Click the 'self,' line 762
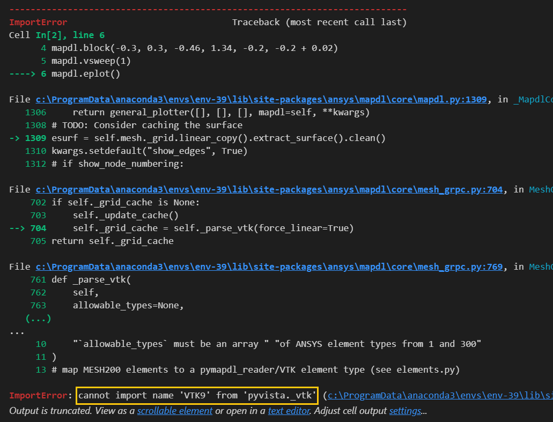The width and height of the screenshot is (553, 422). (x=86, y=292)
